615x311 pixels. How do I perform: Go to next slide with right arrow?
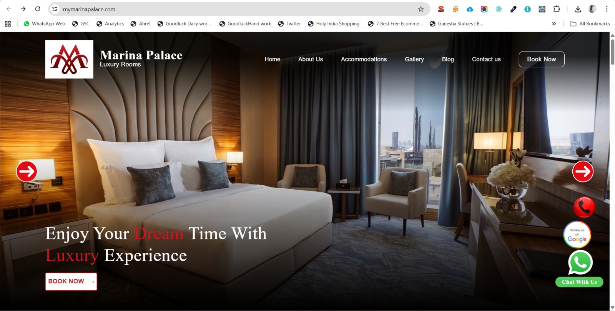pos(583,171)
